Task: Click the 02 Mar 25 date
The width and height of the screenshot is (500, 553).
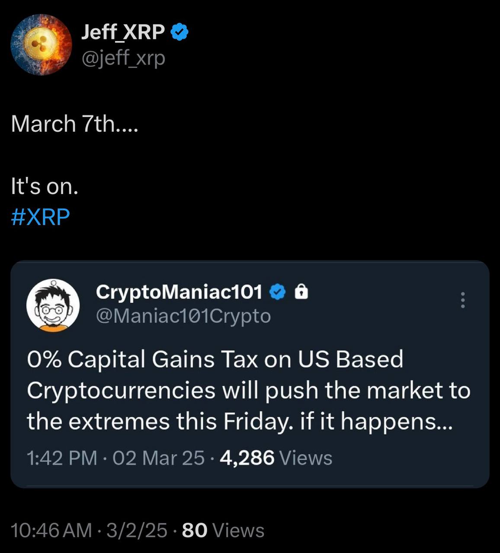Action: 158,458
